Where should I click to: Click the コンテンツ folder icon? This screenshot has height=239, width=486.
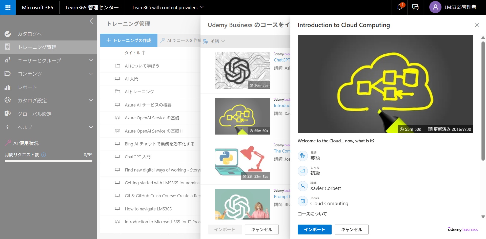[x=8, y=74]
